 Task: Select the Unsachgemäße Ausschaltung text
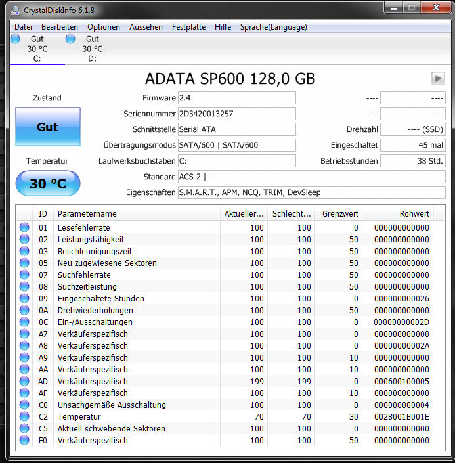(112, 405)
